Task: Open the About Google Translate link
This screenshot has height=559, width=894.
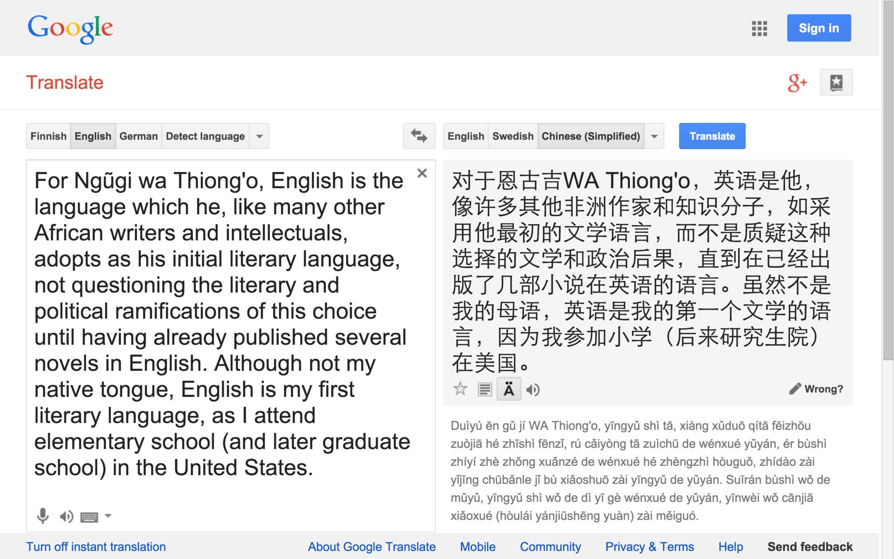Action: click(x=372, y=546)
